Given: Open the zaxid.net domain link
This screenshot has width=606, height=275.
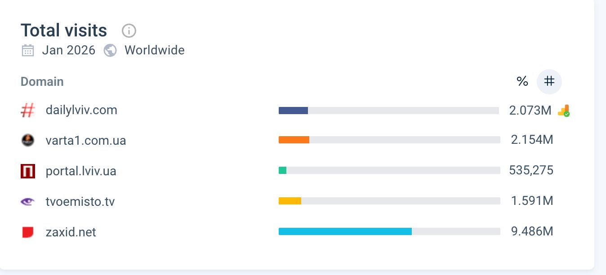Looking at the screenshot, I should 71,232.
